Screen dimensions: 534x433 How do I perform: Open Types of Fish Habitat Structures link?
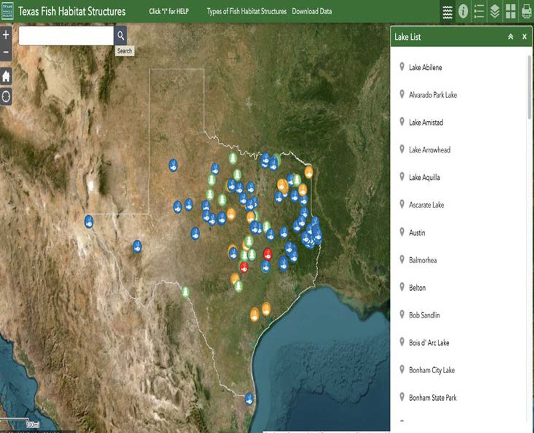point(247,11)
